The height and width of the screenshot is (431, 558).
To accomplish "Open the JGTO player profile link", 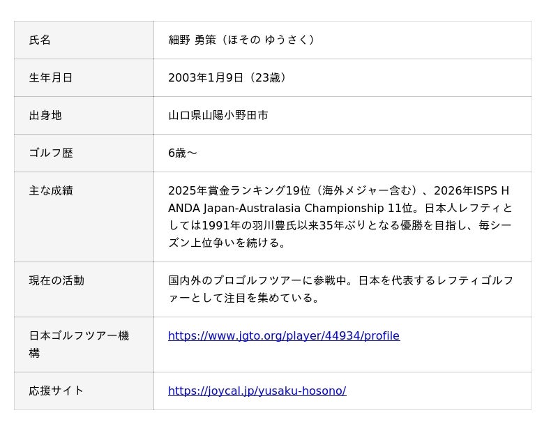I will click(283, 336).
